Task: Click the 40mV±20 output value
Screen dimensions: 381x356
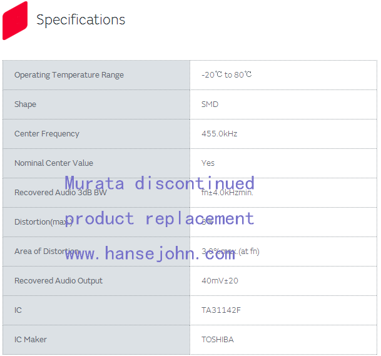Action: click(x=220, y=281)
